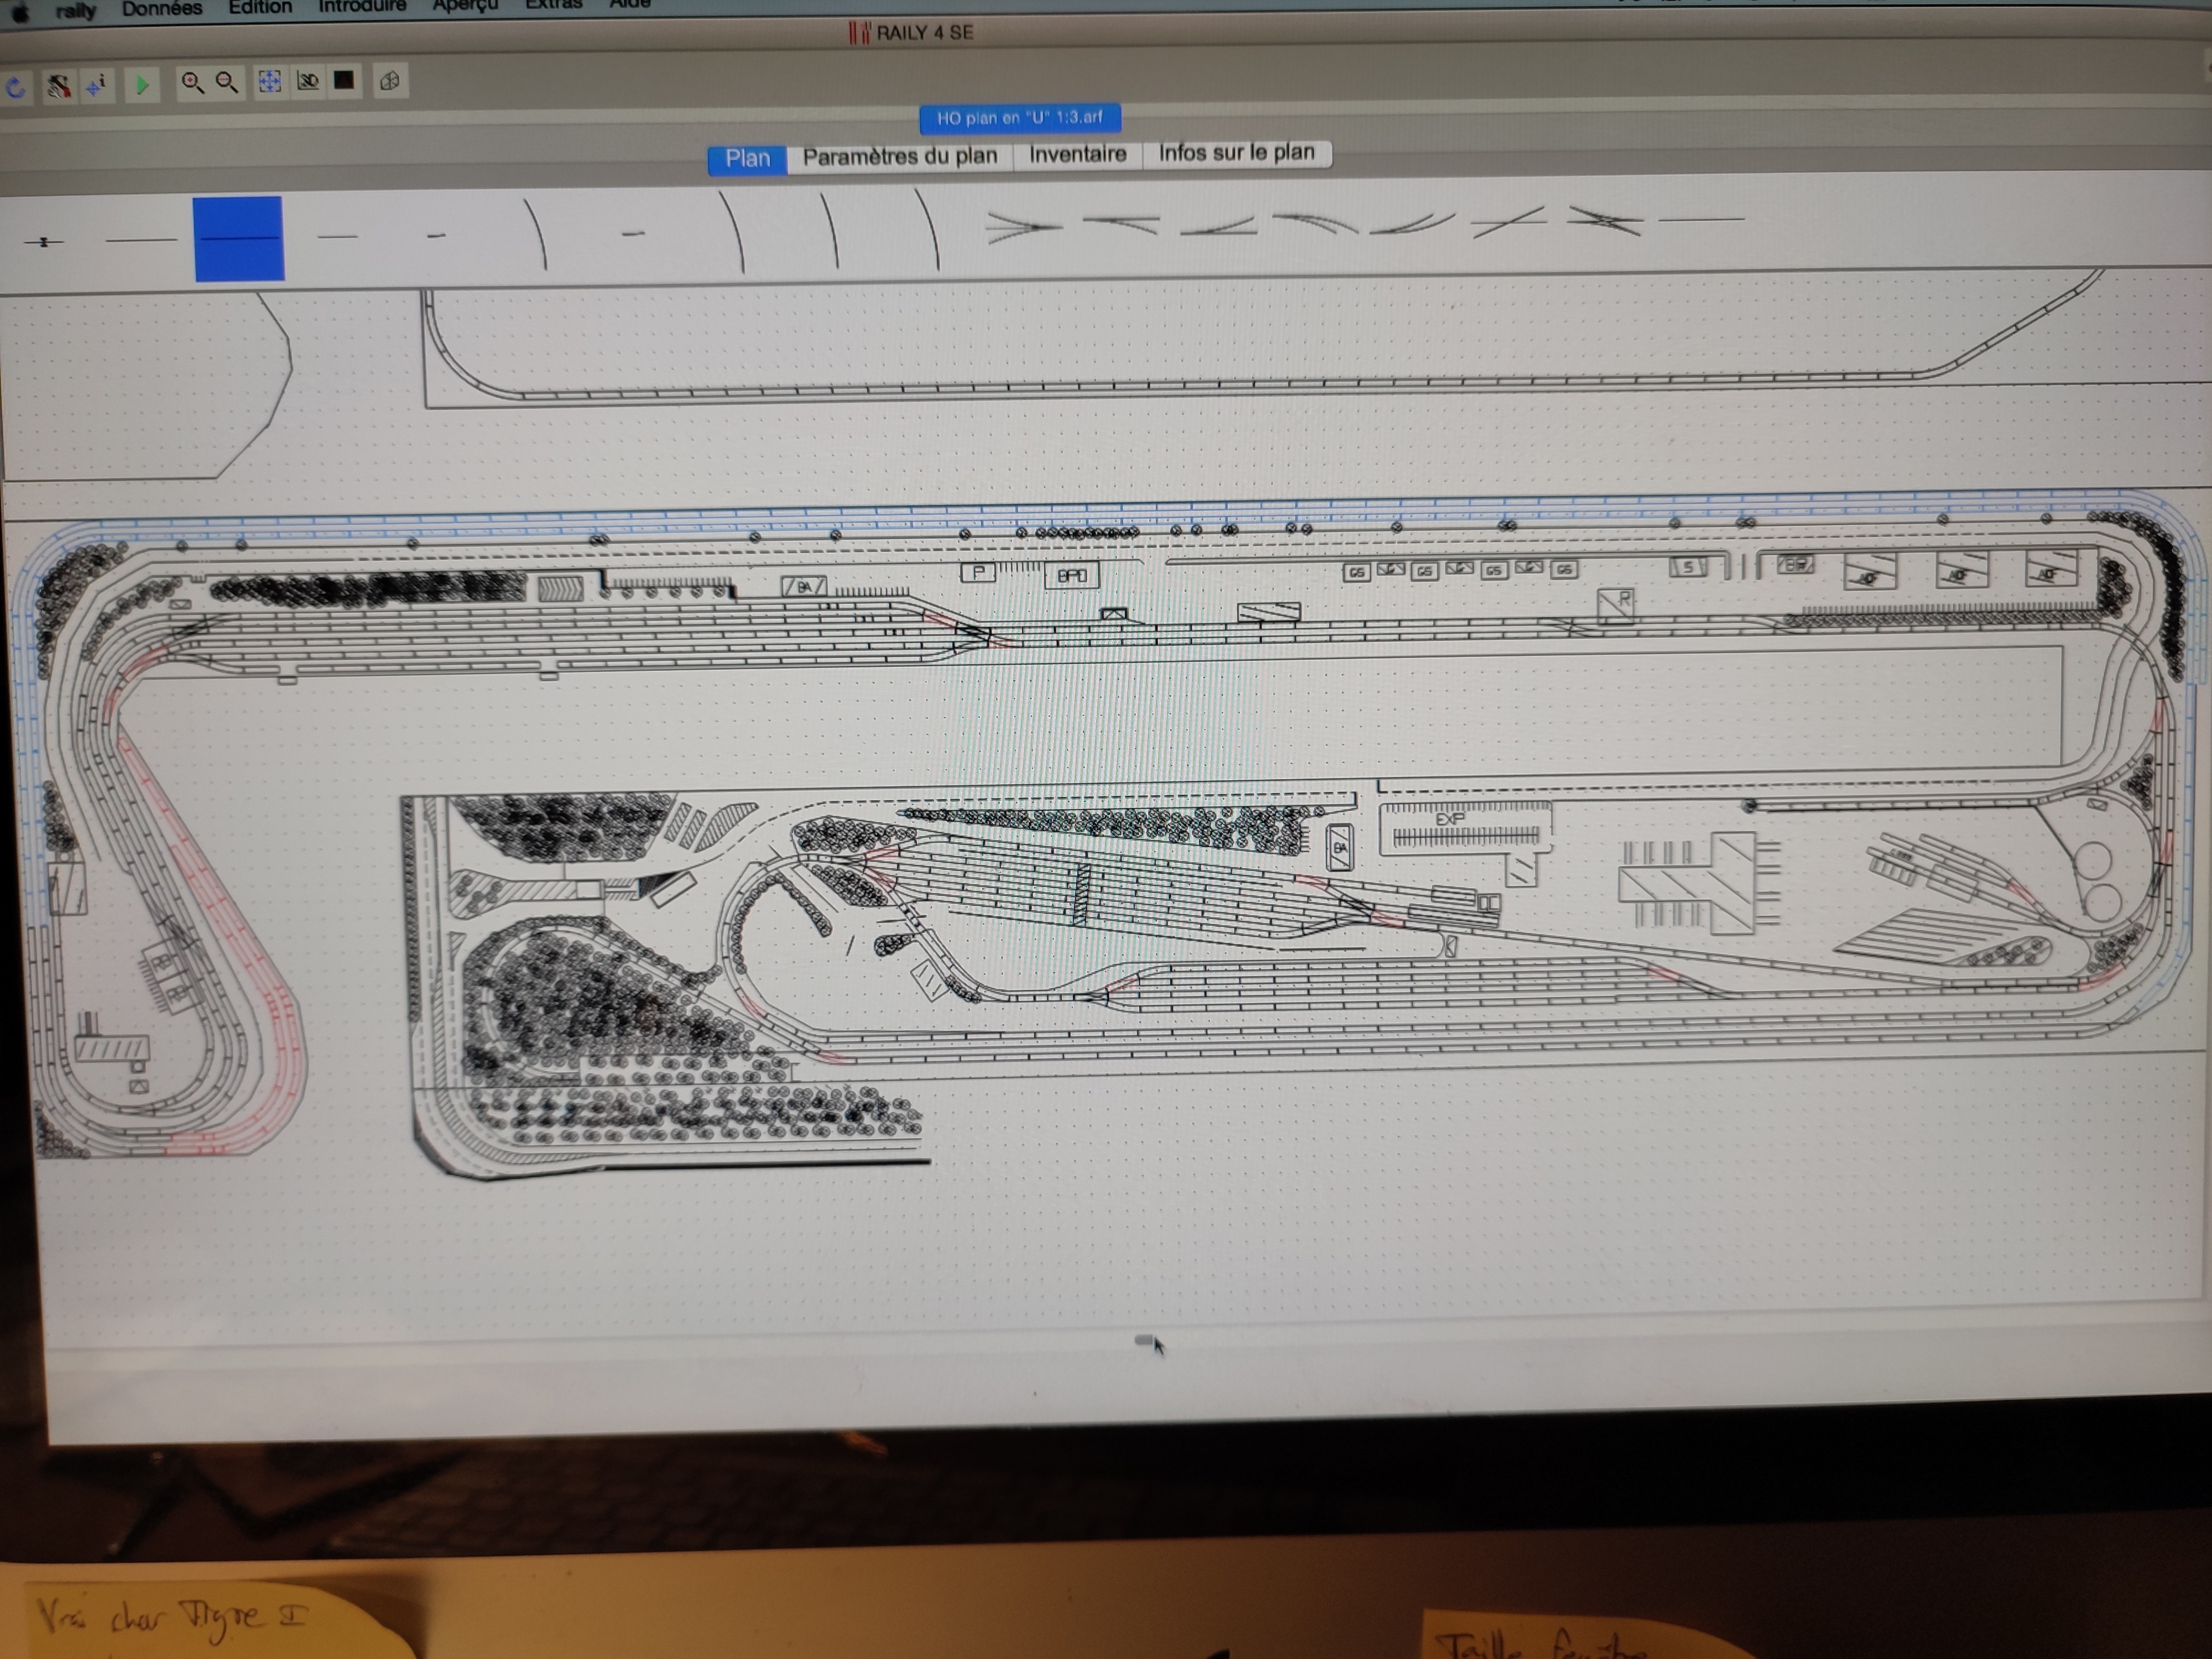2212x1659 pixels.
Task: Click the blue refresh arrow icon
Action: pos(16,88)
